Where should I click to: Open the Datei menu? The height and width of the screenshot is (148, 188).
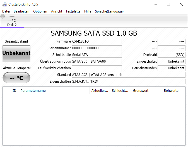6,11
